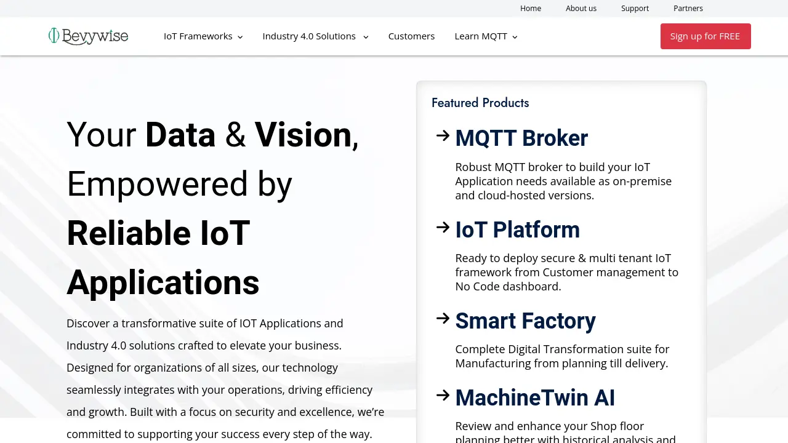
Task: Click arrow icon beside MQTT Broker
Action: [443, 135]
